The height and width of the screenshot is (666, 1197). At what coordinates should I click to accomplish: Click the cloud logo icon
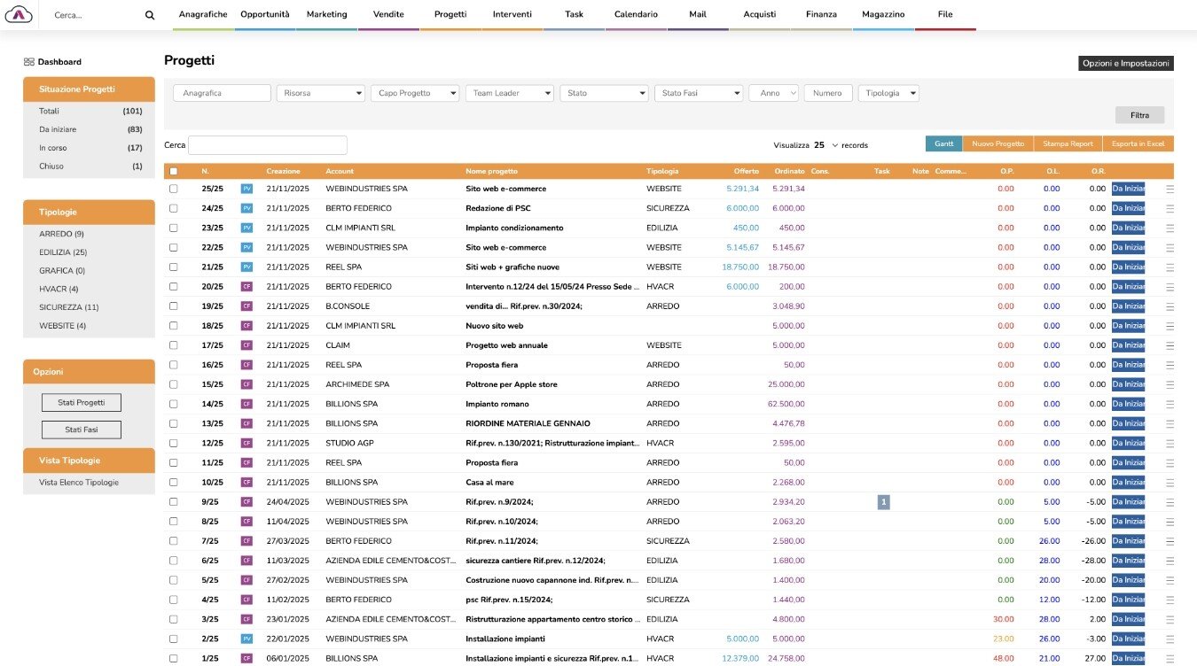18,15
